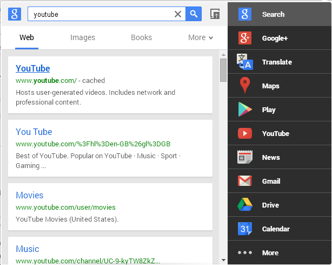Image resolution: width=332 pixels, height=265 pixels.
Task: Open the Translate icon in sidebar
Action: (x=245, y=62)
